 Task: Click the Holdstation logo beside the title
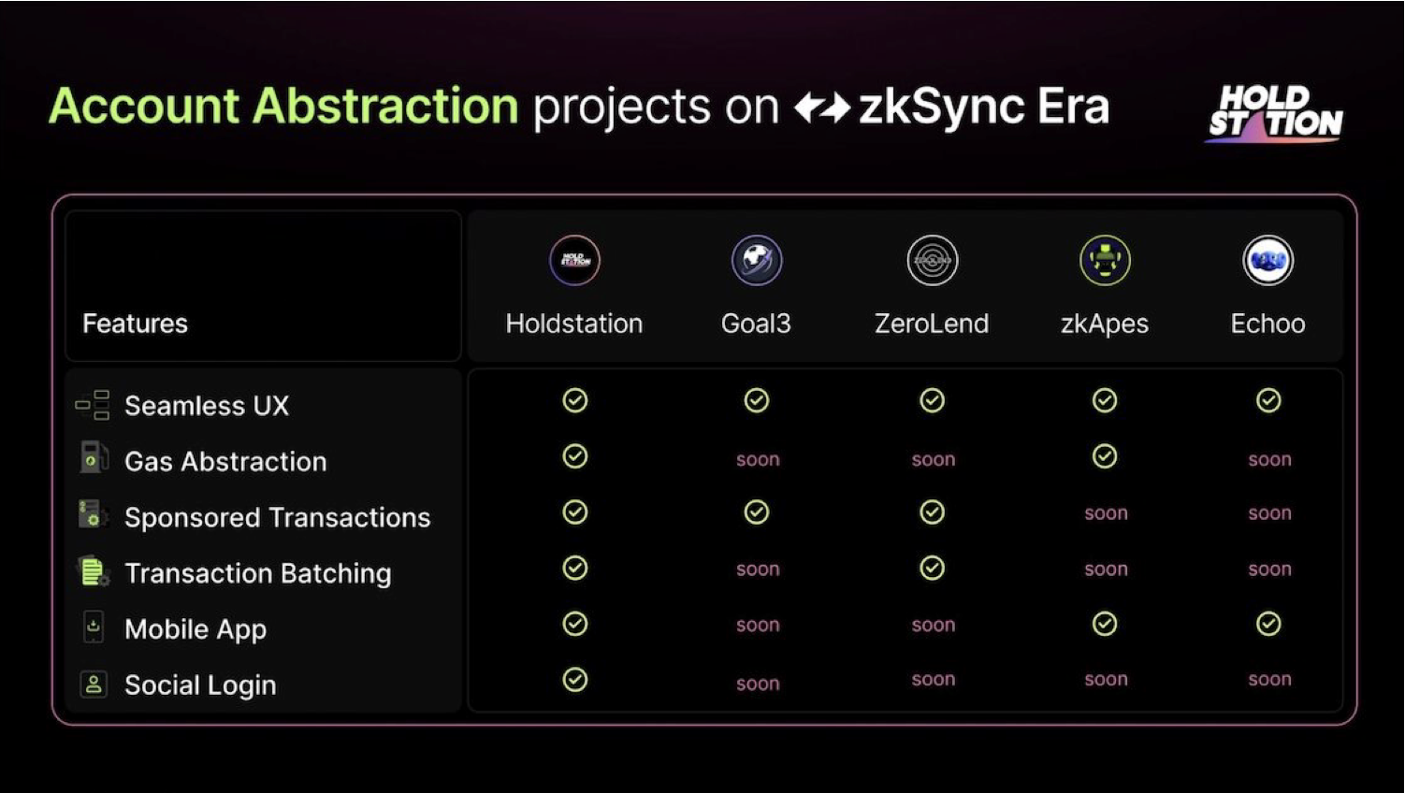point(1275,113)
